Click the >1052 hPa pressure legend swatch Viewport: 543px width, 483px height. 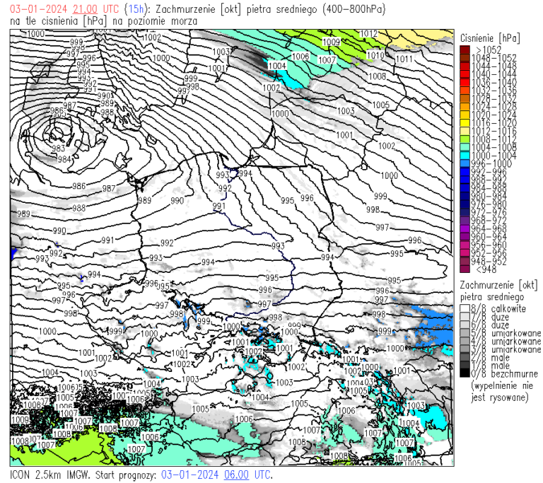point(464,50)
